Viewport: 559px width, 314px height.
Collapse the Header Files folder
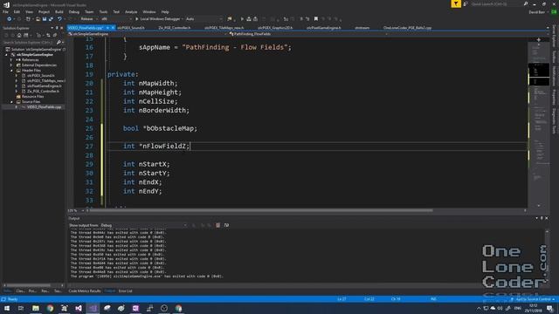tap(11, 71)
